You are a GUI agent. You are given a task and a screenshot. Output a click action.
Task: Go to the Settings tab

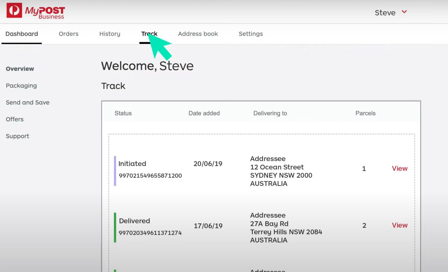[250, 33]
